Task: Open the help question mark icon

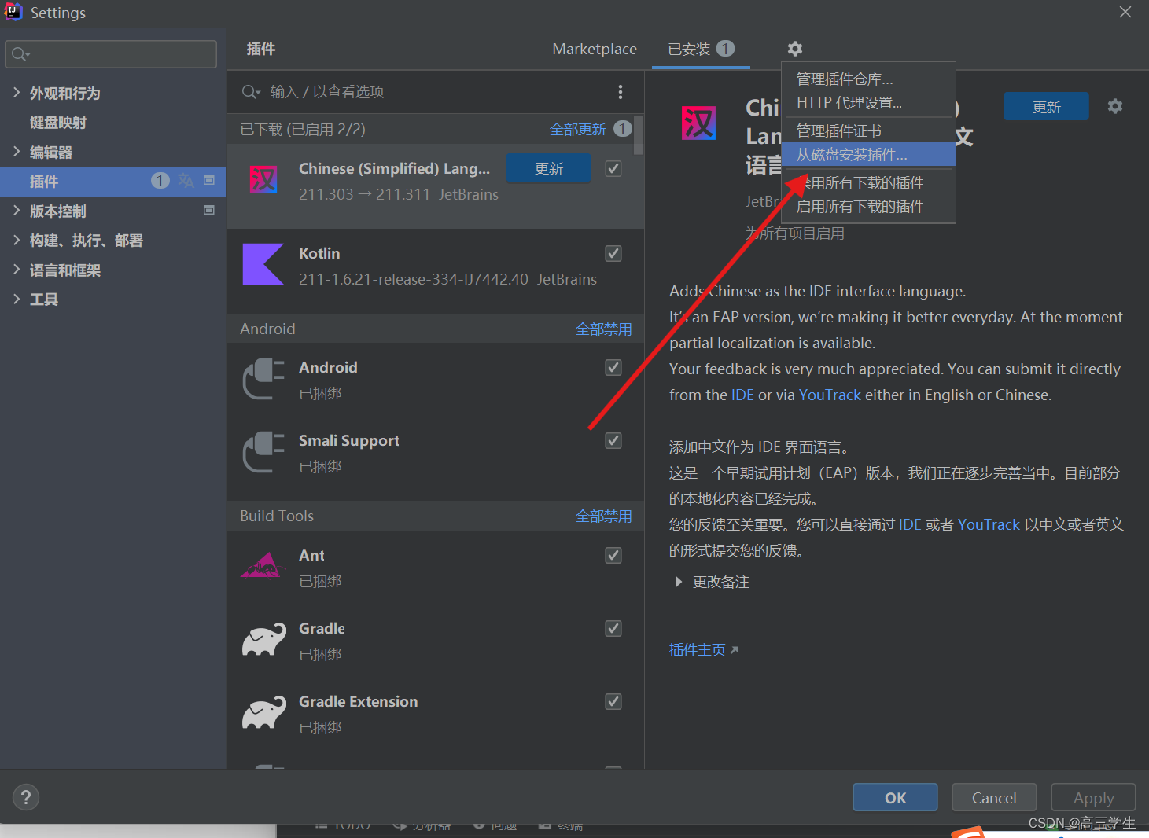Action: 25,796
